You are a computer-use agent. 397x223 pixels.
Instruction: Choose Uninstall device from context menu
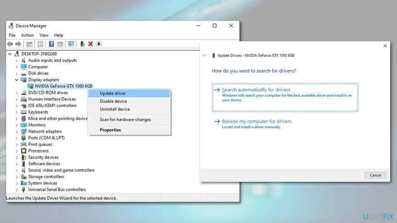(129, 109)
